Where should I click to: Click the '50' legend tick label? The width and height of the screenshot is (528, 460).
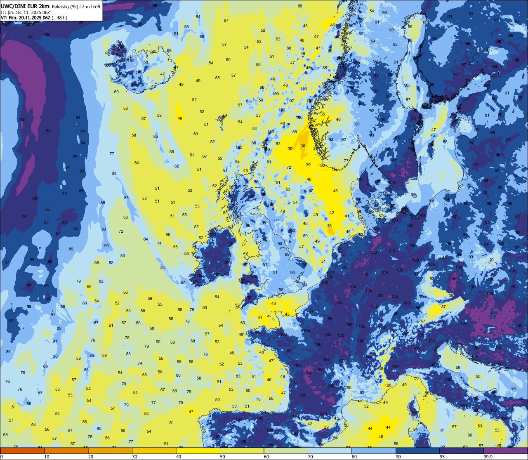pyautogui.click(x=223, y=457)
